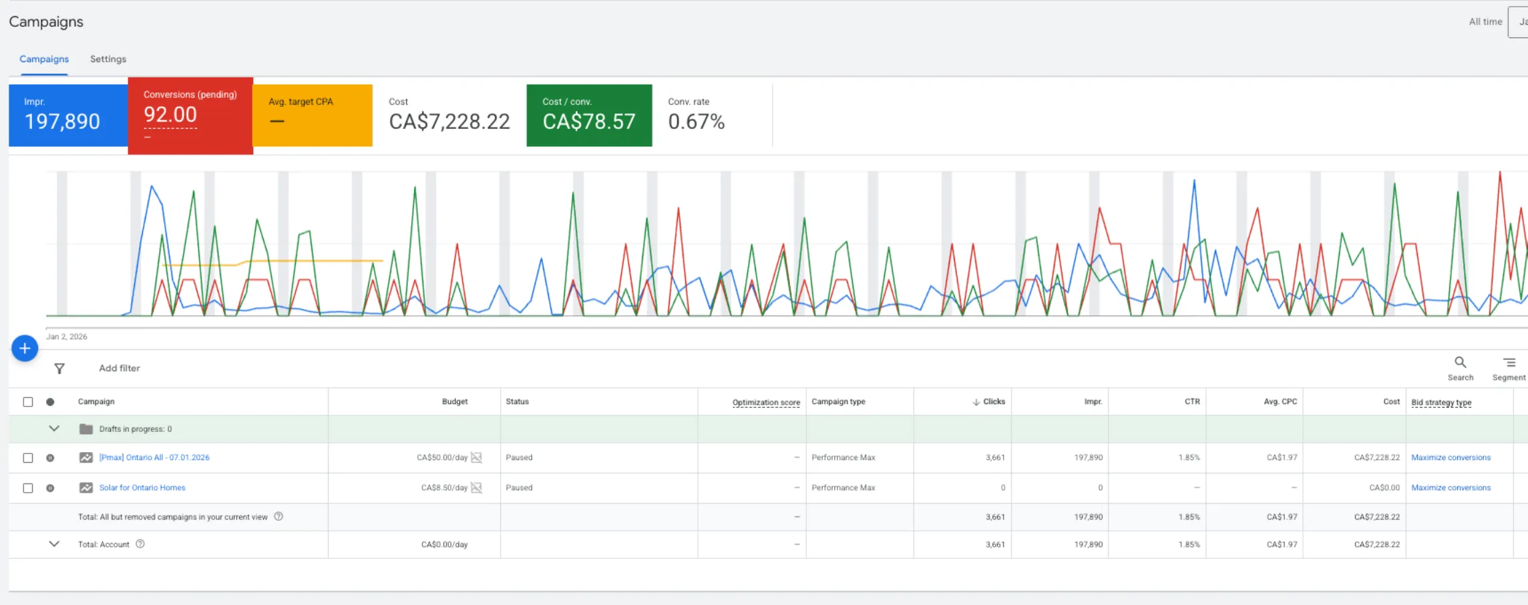Open Maximize conversions link for Solar for Ontario Homes
The width and height of the screenshot is (1528, 605).
point(1451,487)
